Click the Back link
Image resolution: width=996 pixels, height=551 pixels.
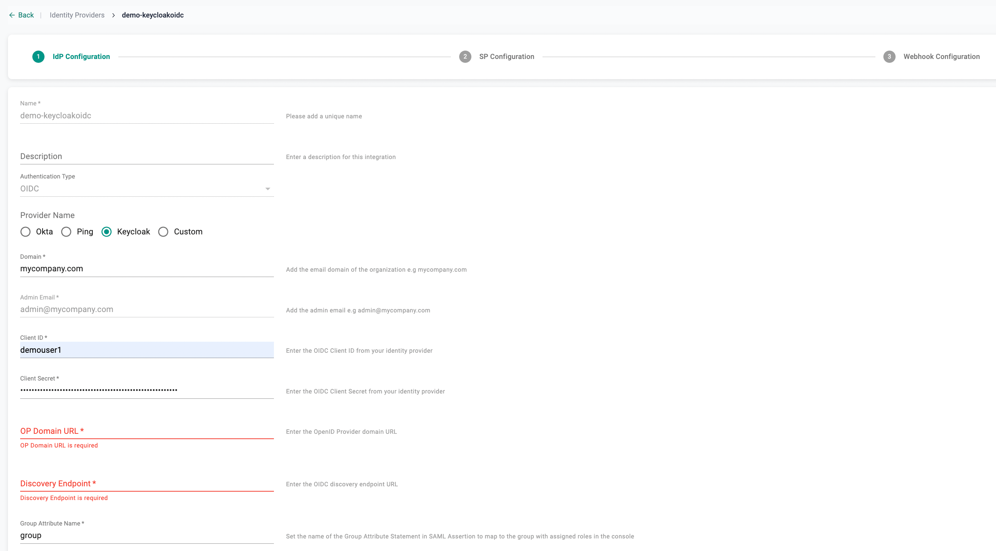pos(26,15)
